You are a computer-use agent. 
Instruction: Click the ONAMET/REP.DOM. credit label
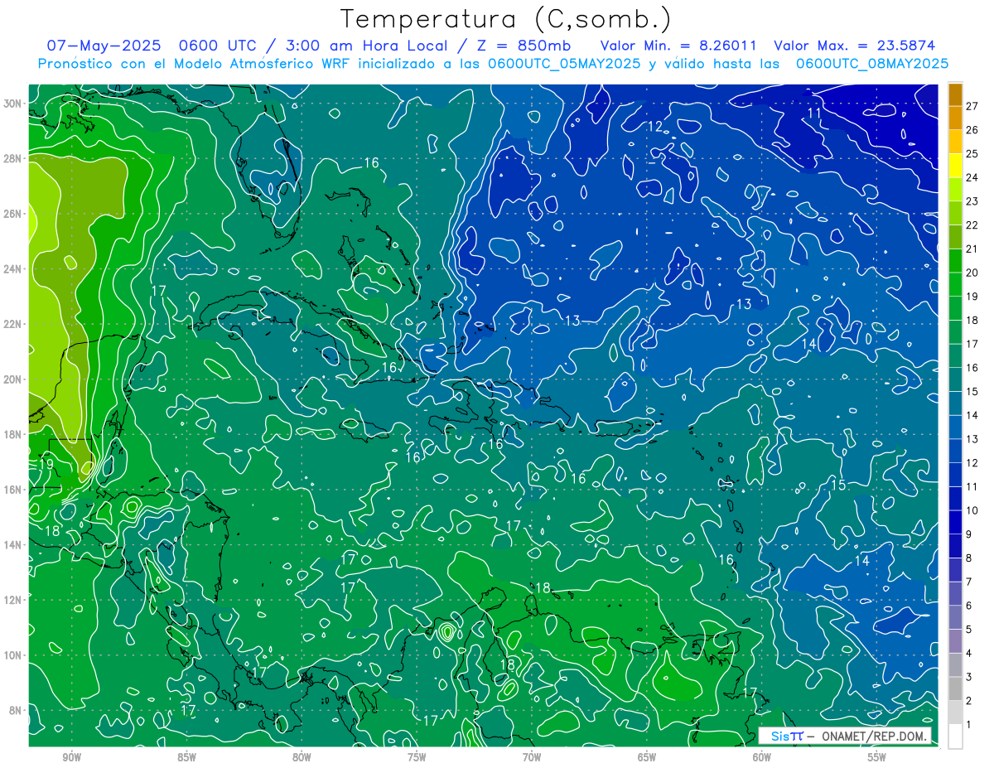pyautogui.click(x=873, y=736)
